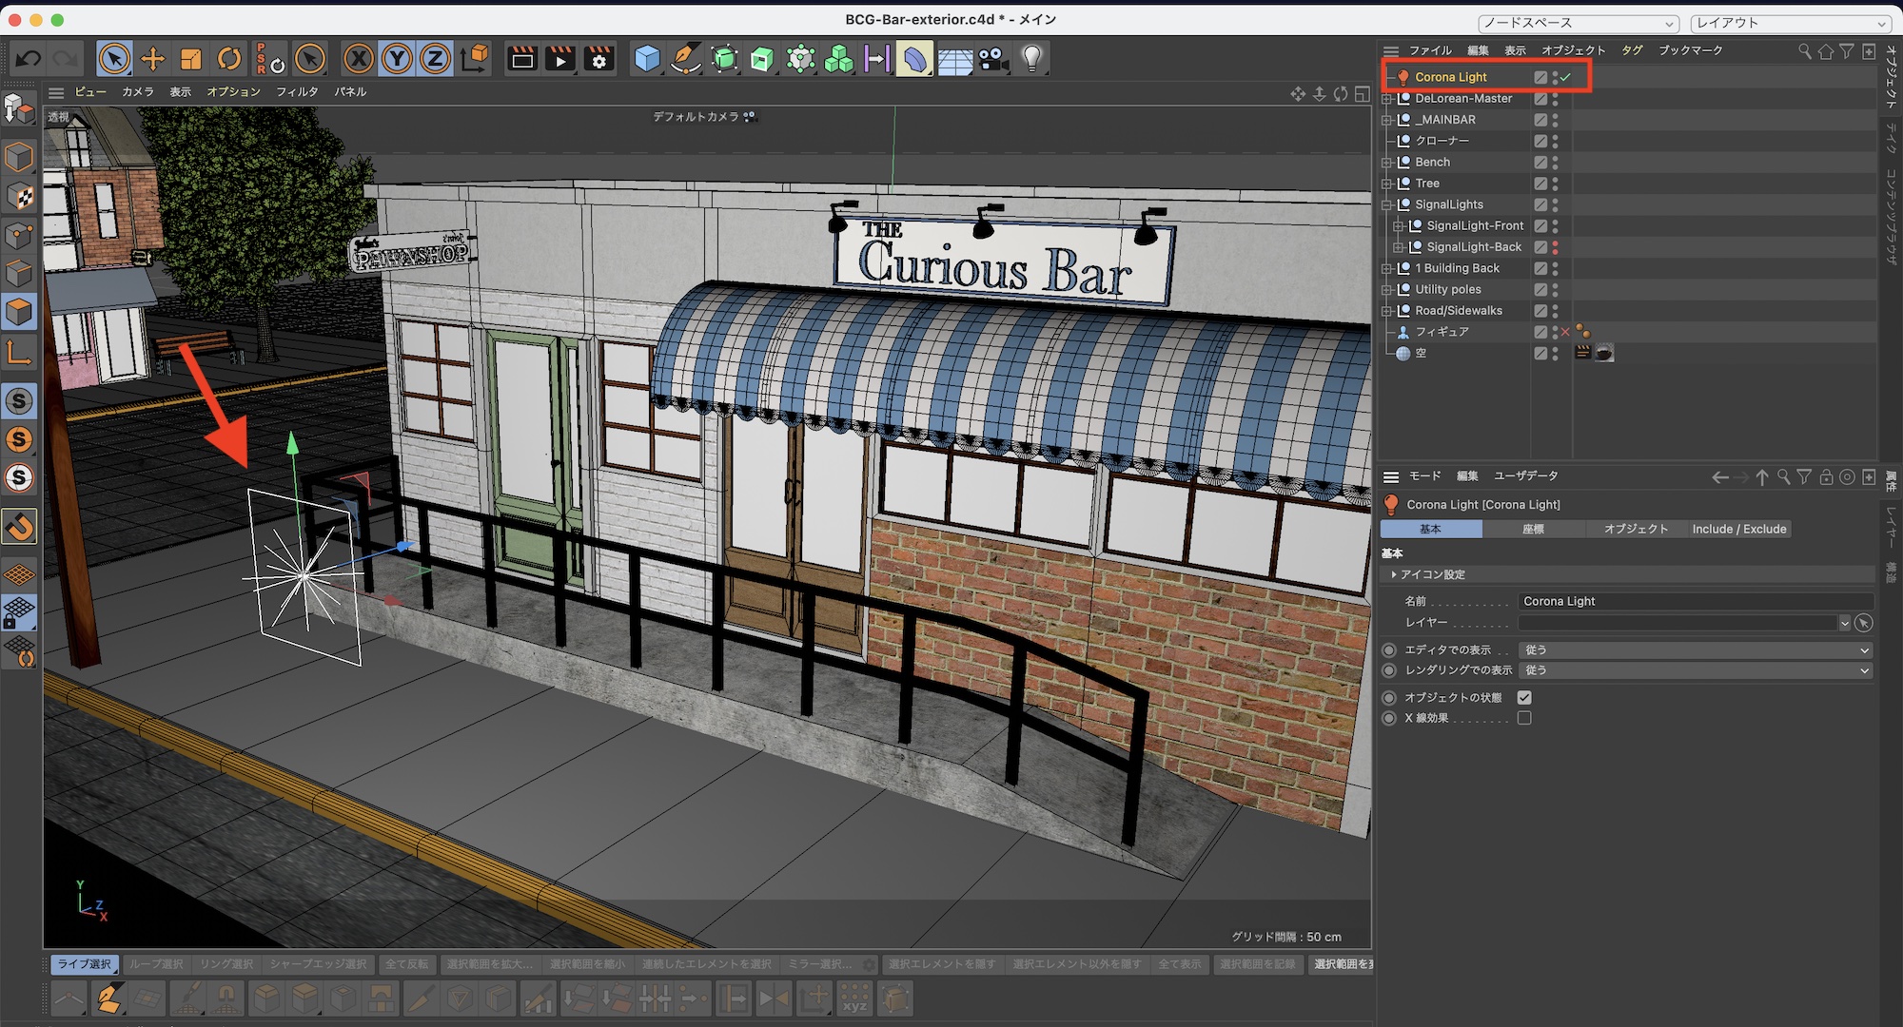Open the ノードスペース dropdown
This screenshot has height=1027, width=1903.
coord(1578,23)
